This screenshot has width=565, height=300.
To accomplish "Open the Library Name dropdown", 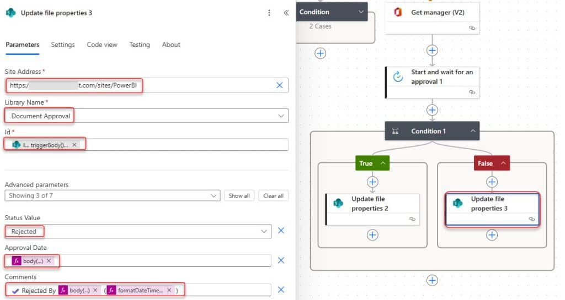I will 281,116.
